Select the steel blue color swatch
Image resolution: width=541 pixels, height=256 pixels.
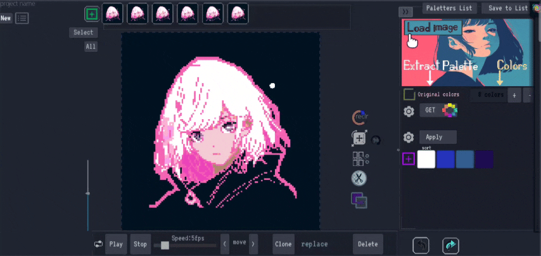point(465,160)
